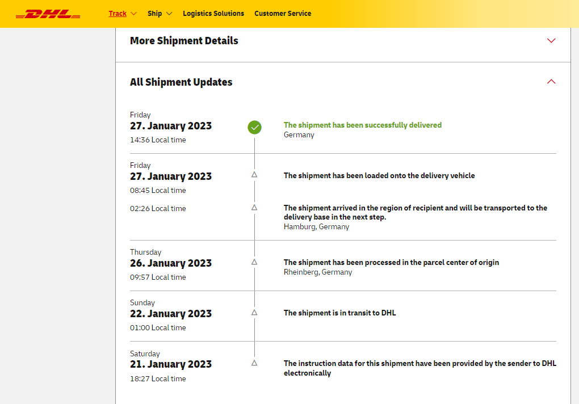579x404 pixels.
Task: Click triangle marker for in transit to DHL
Action: point(254,312)
